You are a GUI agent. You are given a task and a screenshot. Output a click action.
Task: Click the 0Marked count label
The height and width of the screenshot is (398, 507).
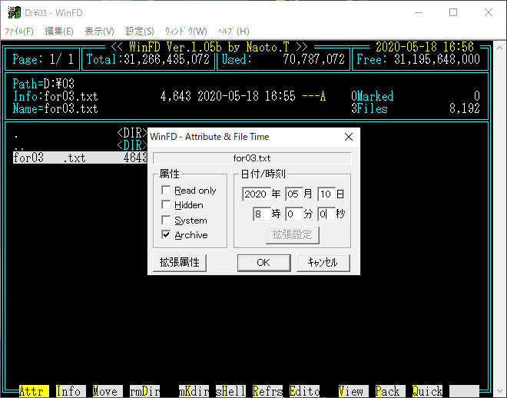click(x=373, y=96)
